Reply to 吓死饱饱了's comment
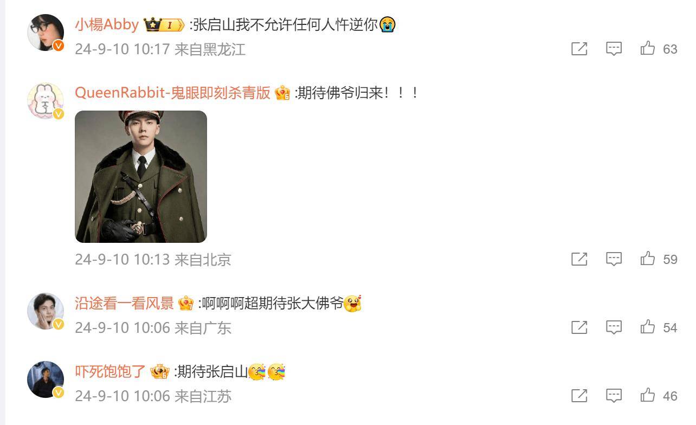 (x=614, y=396)
